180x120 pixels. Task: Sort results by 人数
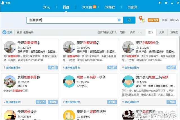click(x=162, y=32)
